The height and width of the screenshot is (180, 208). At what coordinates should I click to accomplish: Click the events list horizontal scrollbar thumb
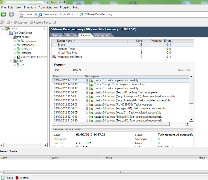(113, 124)
